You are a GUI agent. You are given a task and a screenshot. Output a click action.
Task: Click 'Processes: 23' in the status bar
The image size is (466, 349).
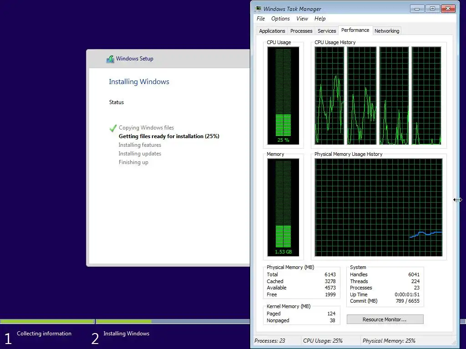point(269,341)
